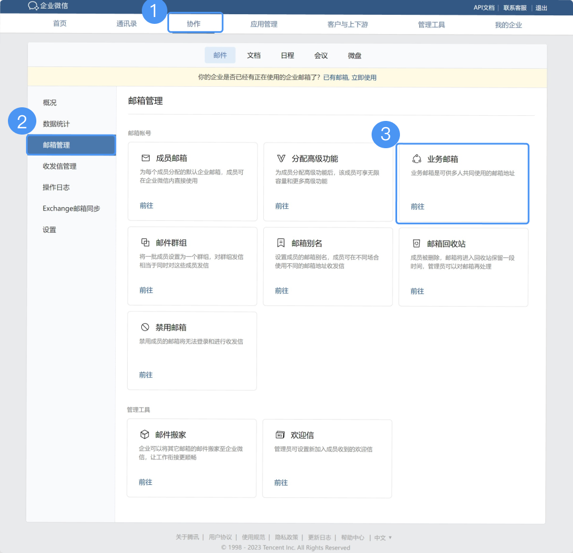Switch to the 文档 sub-tab
The image size is (573, 553).
click(x=254, y=56)
